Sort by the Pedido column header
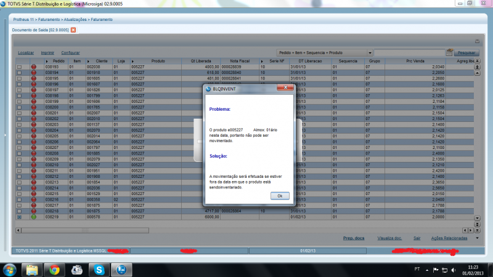 [56, 61]
